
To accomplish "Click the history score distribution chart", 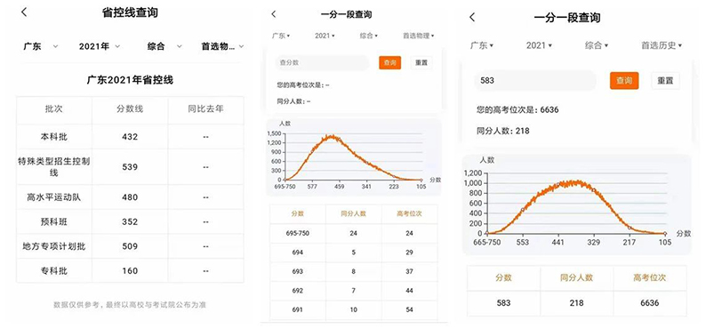I will tap(577, 205).
